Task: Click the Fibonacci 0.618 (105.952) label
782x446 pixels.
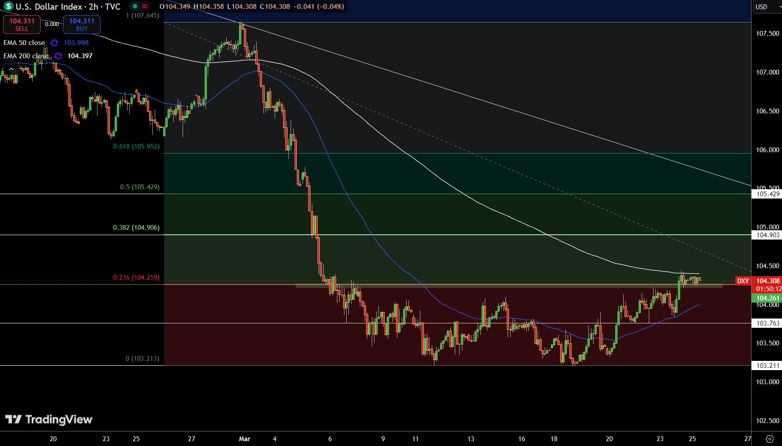Action: (136, 146)
